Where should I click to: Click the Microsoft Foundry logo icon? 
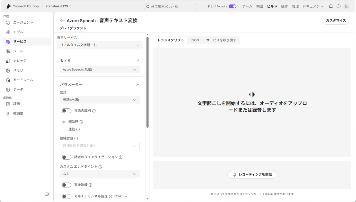(8, 6)
